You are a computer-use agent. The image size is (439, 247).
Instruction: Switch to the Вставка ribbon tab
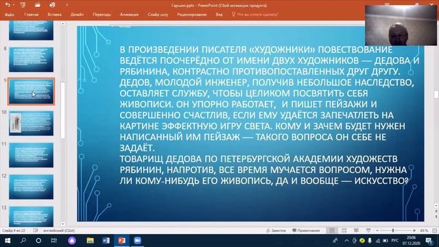[x=55, y=14]
